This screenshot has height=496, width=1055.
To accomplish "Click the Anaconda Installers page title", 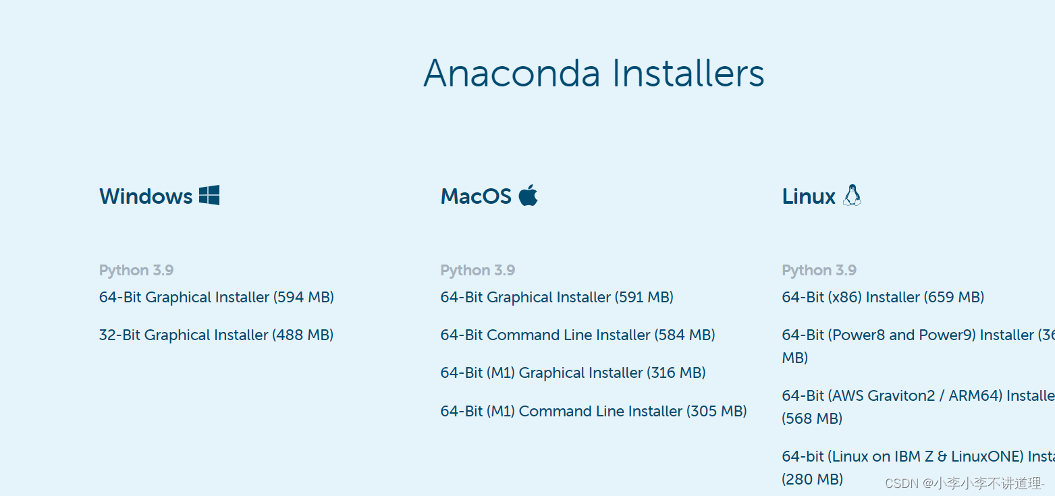I will point(594,73).
